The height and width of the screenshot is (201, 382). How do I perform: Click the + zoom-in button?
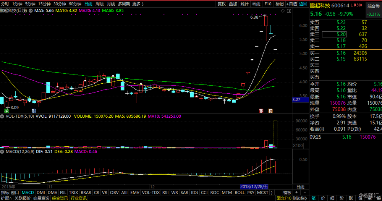(x=296, y=193)
